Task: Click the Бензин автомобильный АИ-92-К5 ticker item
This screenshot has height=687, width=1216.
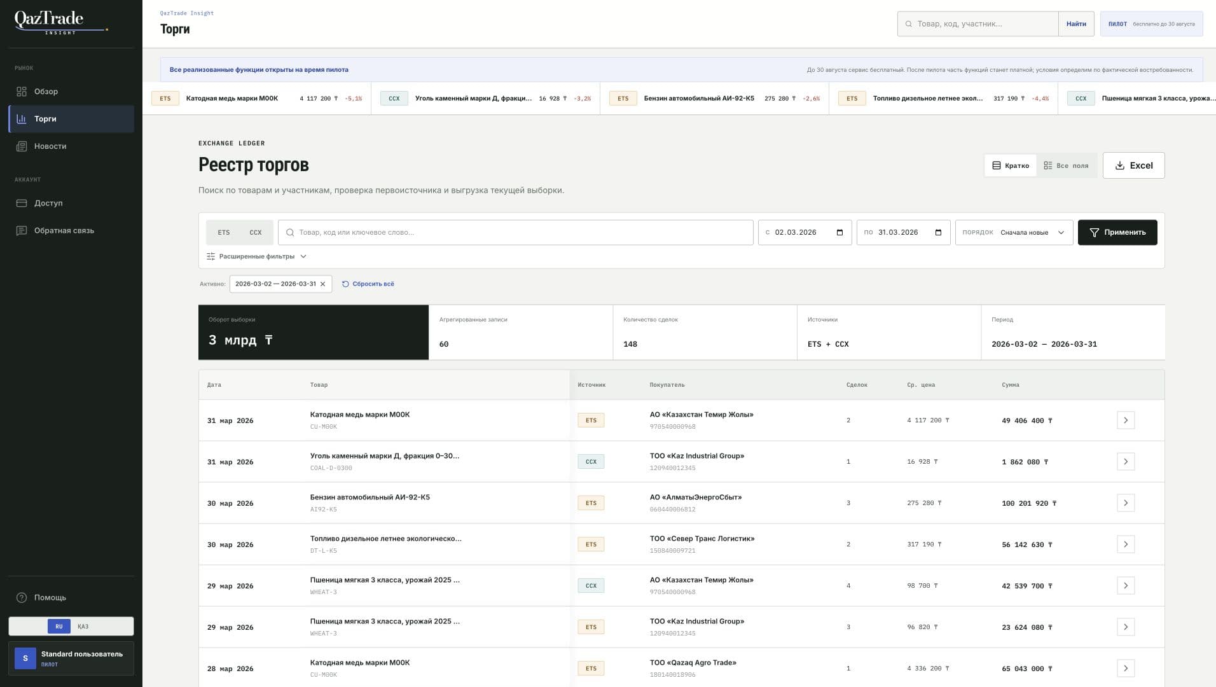Action: 714,99
